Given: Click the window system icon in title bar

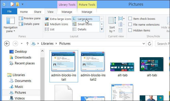Looking at the screenshot, I should coord(4,4).
